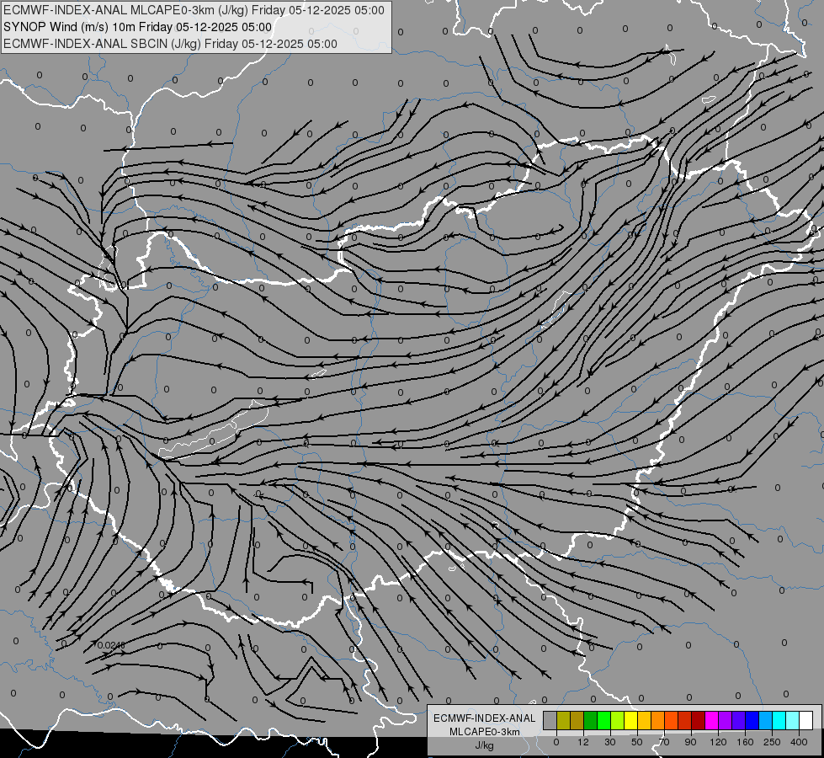
Task: Select the magenta legend swatch
Action: tap(711, 720)
